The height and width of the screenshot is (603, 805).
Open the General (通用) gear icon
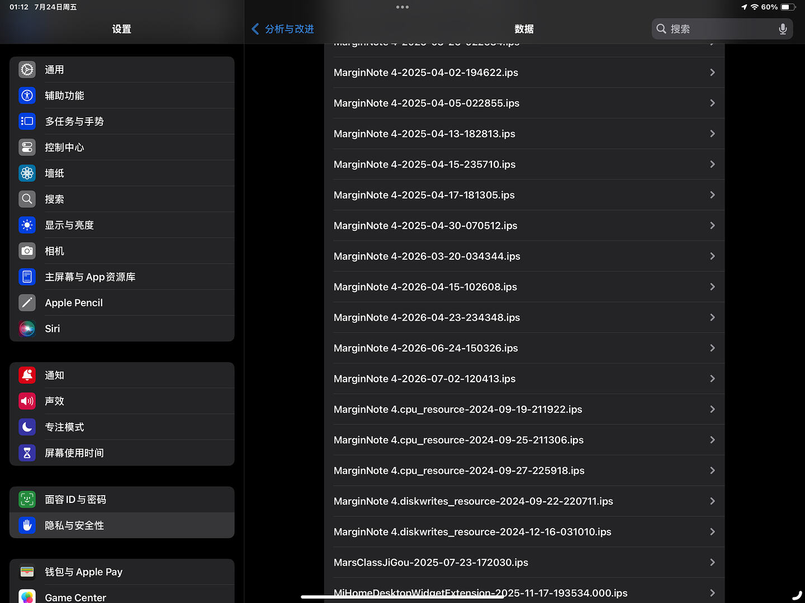coord(27,70)
